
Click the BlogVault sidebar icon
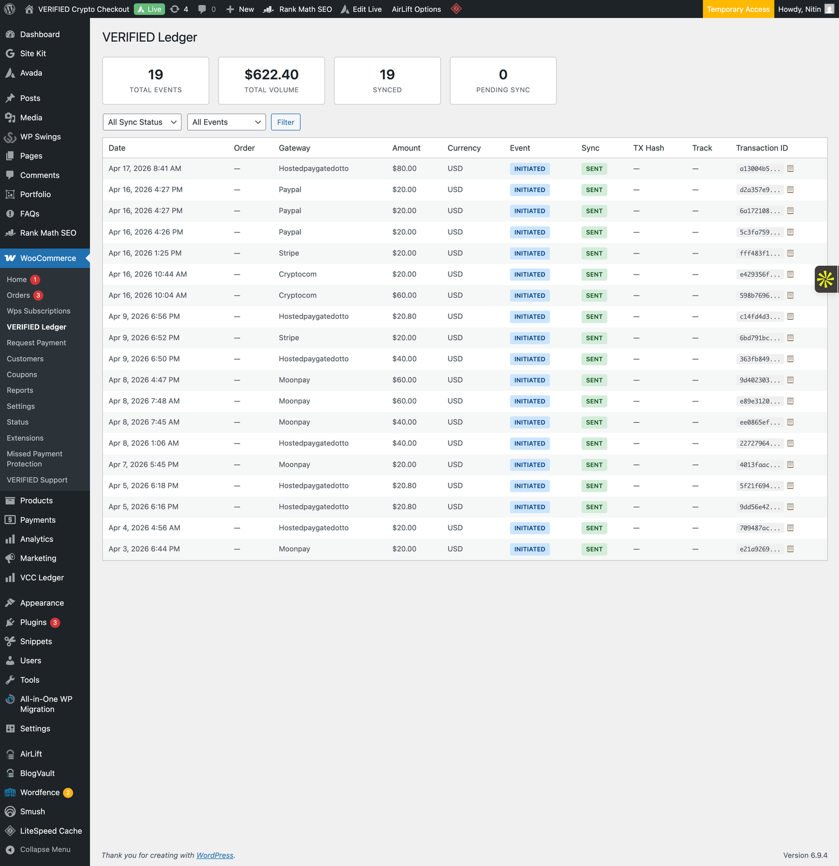point(10,773)
